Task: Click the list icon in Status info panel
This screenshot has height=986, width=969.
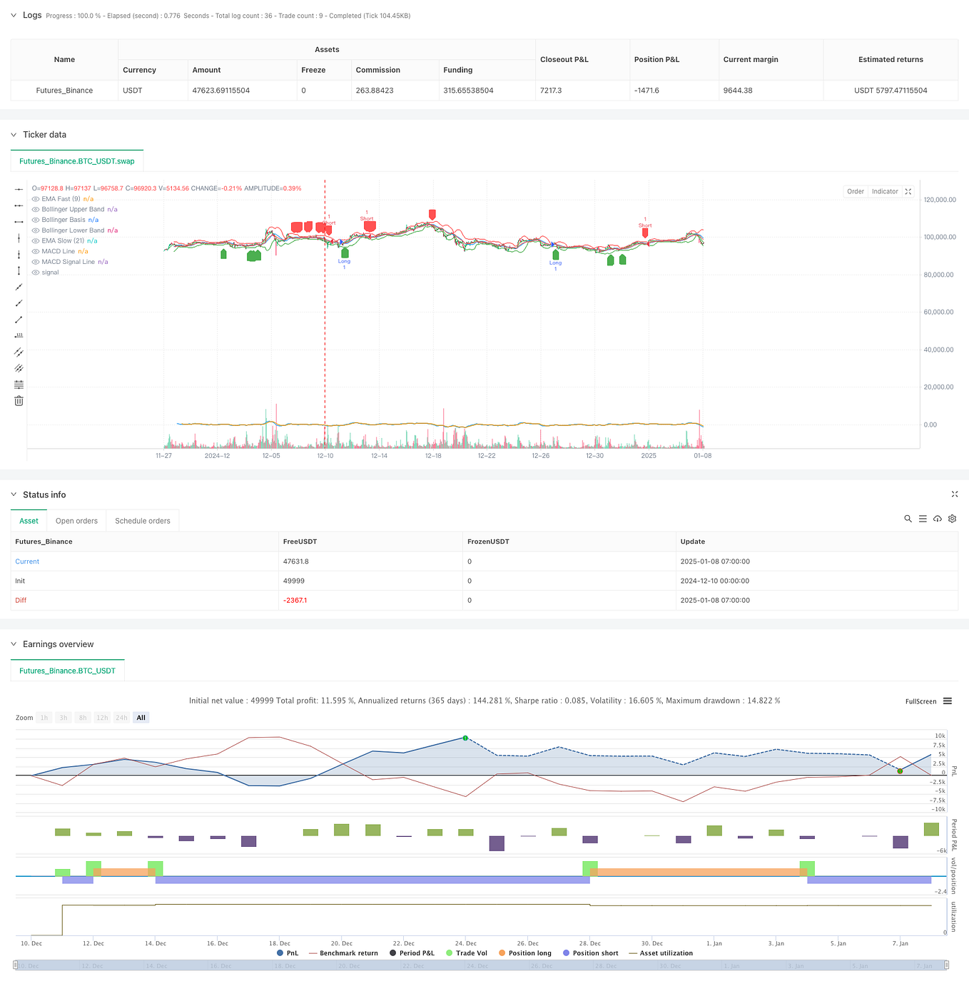Action: [x=923, y=519]
